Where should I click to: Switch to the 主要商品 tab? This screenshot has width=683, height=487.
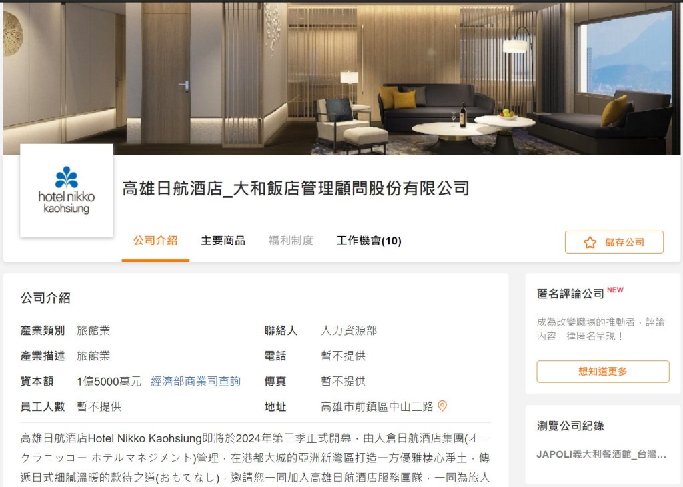(x=223, y=241)
